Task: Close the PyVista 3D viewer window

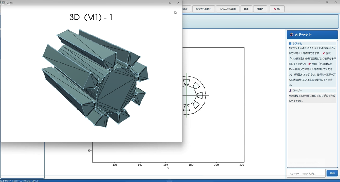Action: pyautogui.click(x=178, y=3)
